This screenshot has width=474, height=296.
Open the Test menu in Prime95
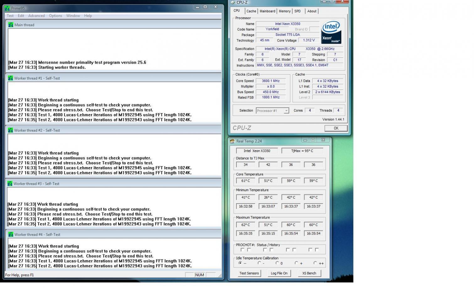click(x=10, y=16)
